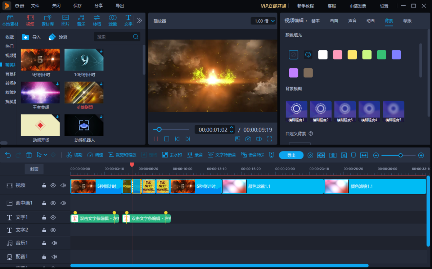Screen dimensions: 432x269
Task: Switch to the 动画 editing tab
Action: pos(370,21)
